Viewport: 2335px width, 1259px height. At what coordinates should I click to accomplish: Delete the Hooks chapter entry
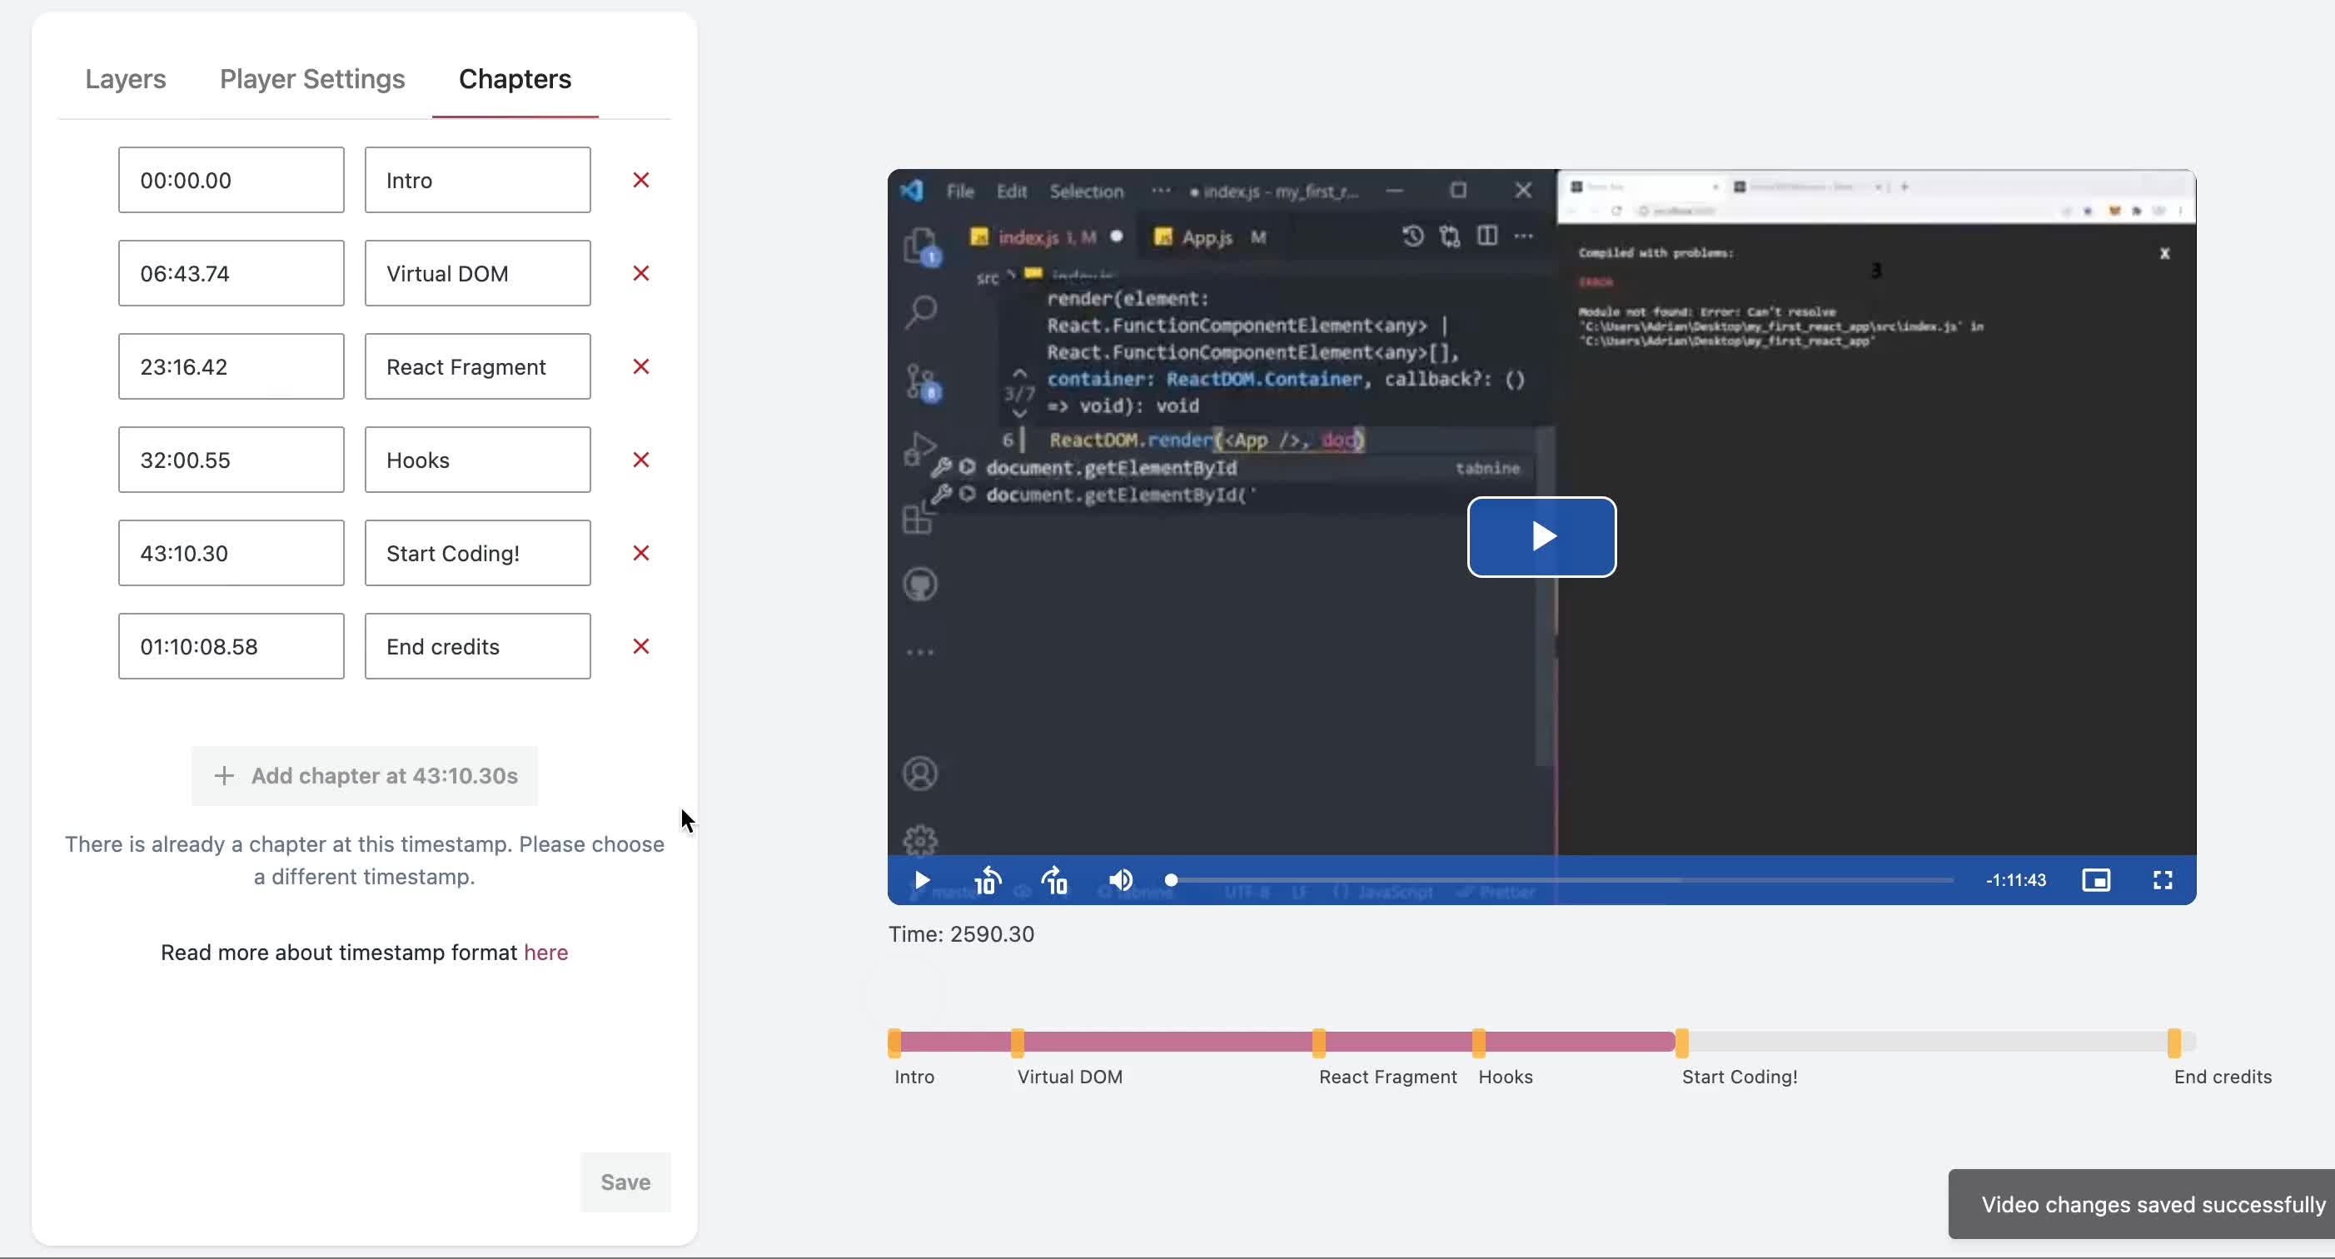click(x=641, y=460)
